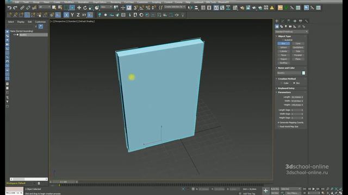Open the Standard Primitives dropdown
This screenshot has height=195, width=348.
tap(291, 31)
